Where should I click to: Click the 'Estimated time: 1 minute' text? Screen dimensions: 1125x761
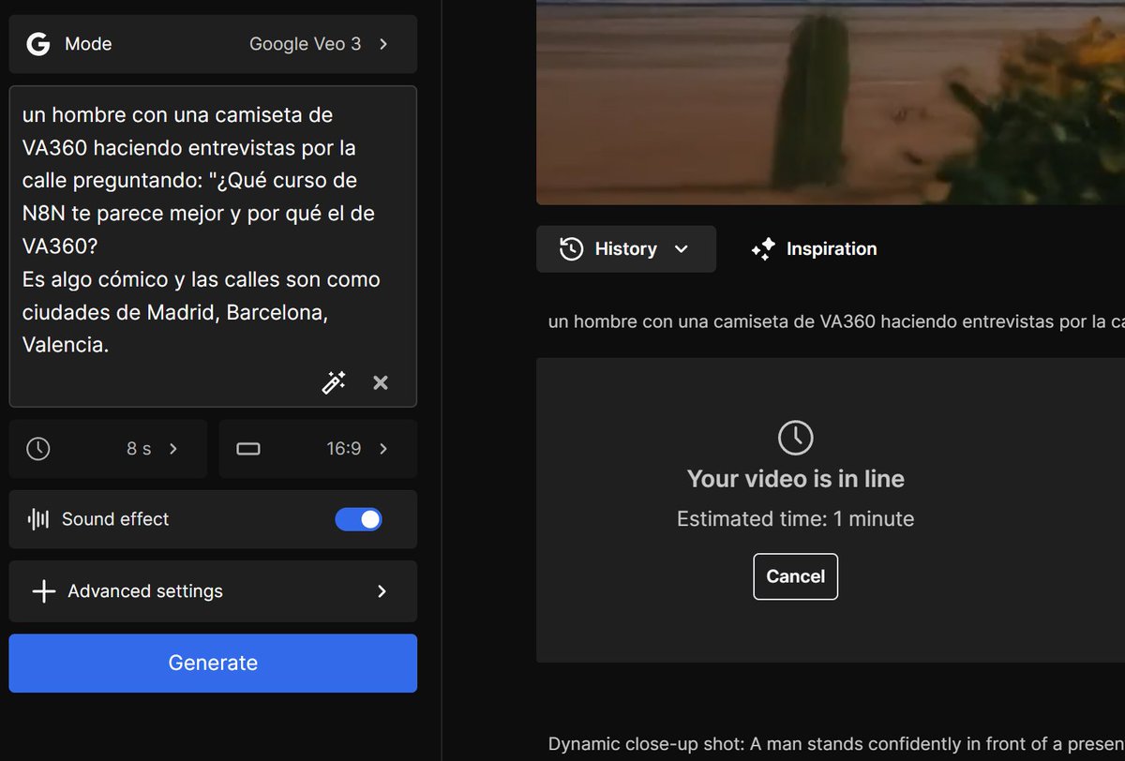tap(795, 519)
